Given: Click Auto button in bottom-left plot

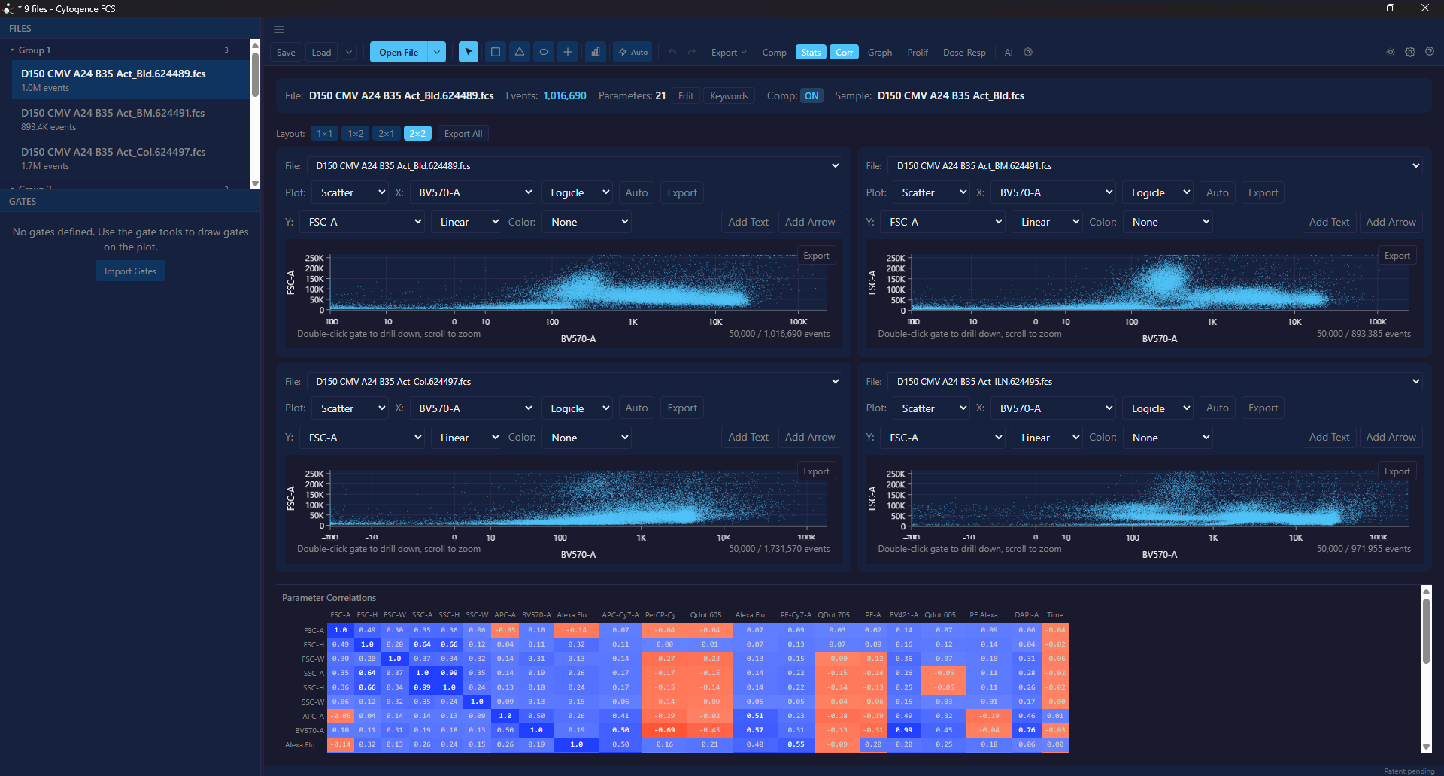Looking at the screenshot, I should coord(636,408).
